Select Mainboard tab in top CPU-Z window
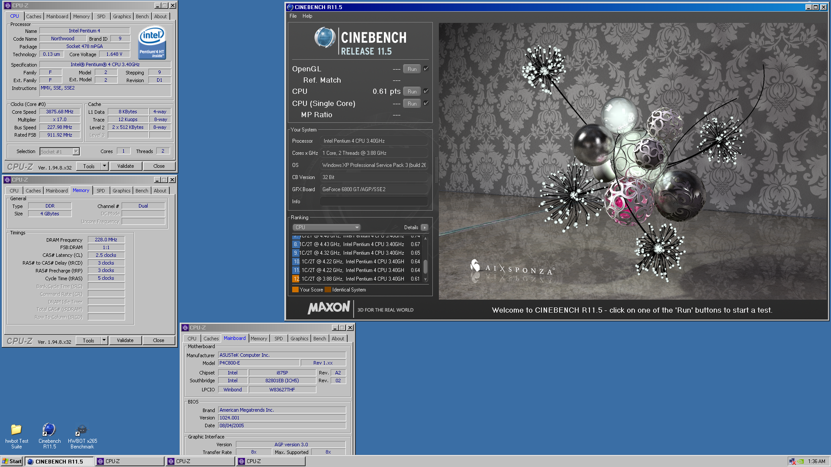The width and height of the screenshot is (831, 467). point(57,16)
